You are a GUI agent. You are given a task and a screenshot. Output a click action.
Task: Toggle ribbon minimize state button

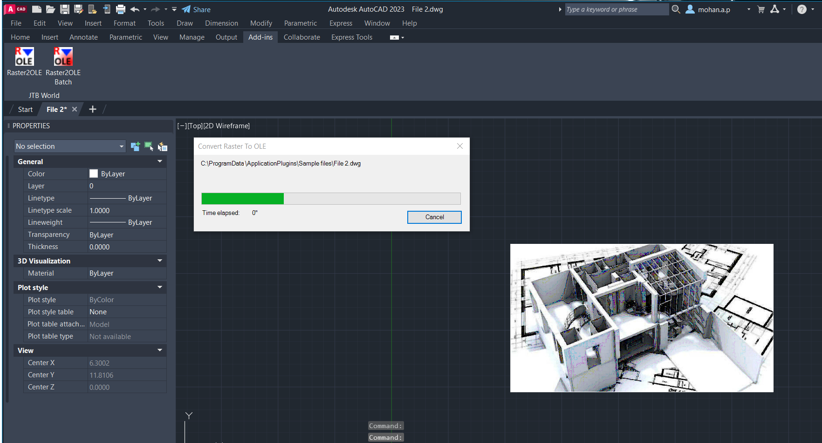click(394, 37)
